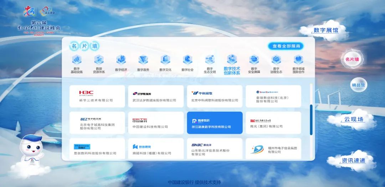
Task: Click 第六届数字中国建设峰会 title text
Action: tap(39, 26)
